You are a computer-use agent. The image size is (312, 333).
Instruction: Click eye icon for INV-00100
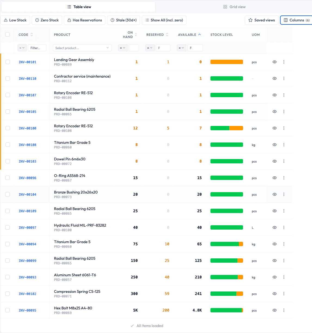tap(274, 128)
